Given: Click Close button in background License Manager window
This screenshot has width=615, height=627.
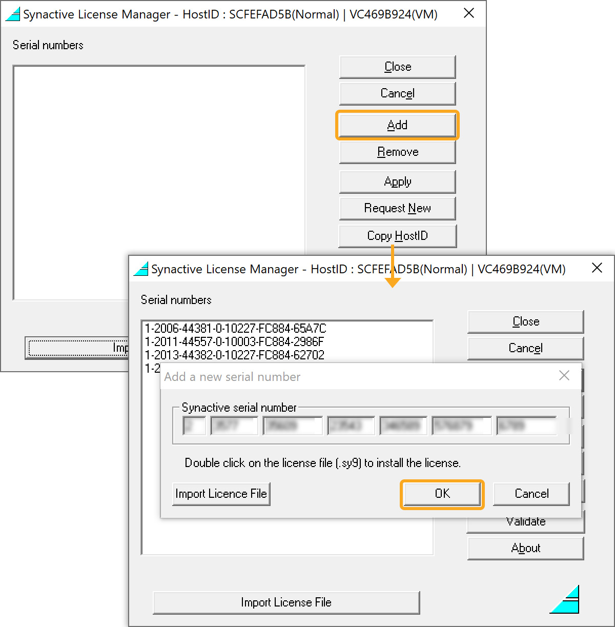Looking at the screenshot, I should click(397, 67).
